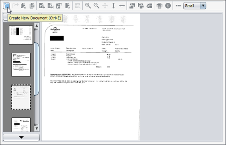Select the fourth page thumbnail at bottom
226x145 pixels.
21,124
